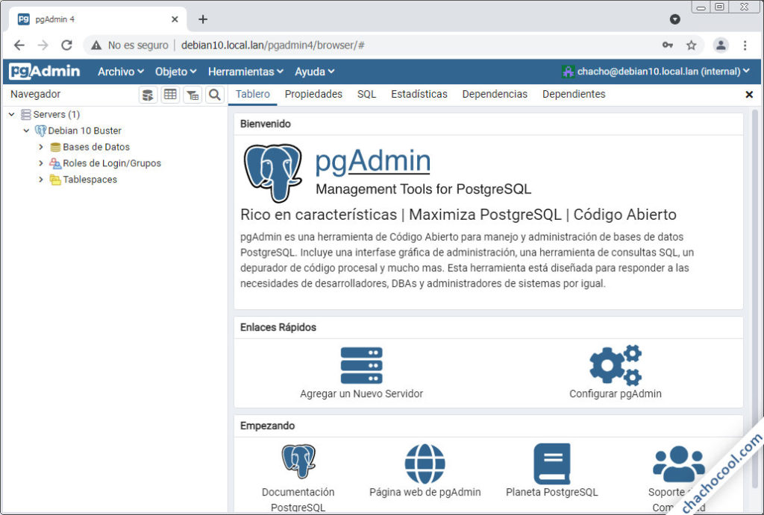Open the Search Objects magnifier icon
This screenshot has height=515, width=764.
point(214,95)
